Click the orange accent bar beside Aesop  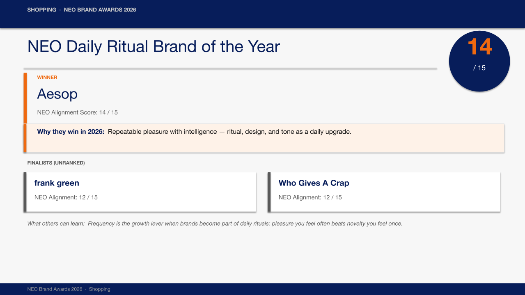tap(25, 112)
